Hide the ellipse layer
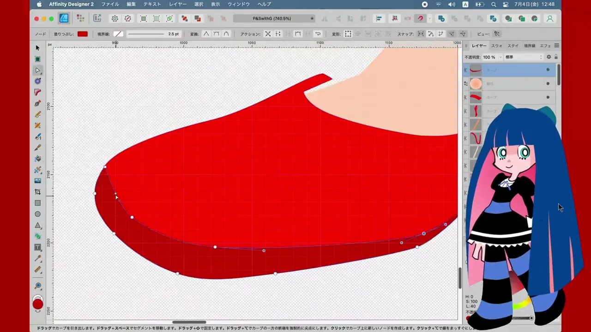The image size is (591, 332). coord(548,83)
